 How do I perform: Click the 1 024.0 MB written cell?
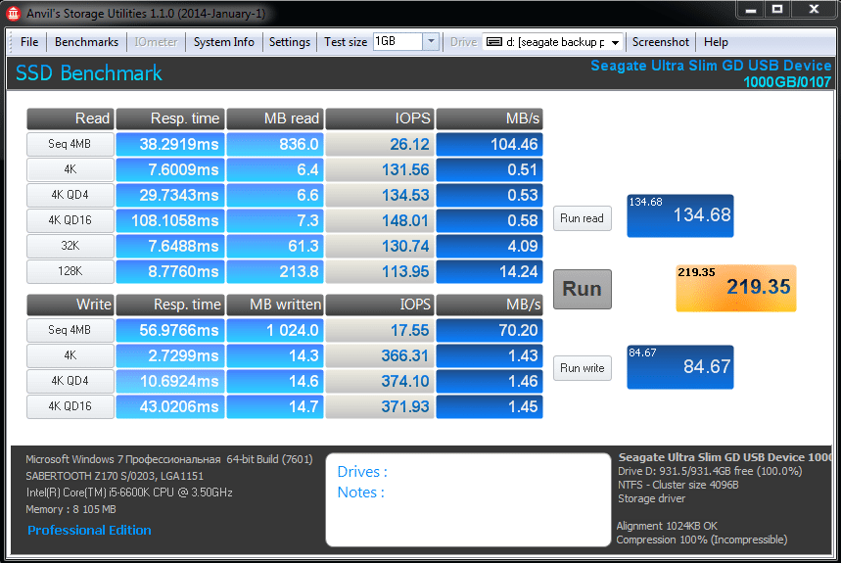[x=274, y=330]
